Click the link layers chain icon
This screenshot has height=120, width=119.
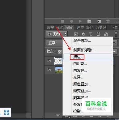(x=58, y=115)
